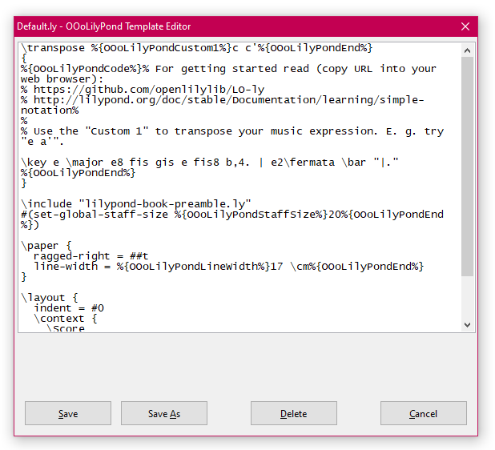The height and width of the screenshot is (450, 495).
Task: Close the OOoLilyPond Template Editor window
Action: click(x=465, y=26)
